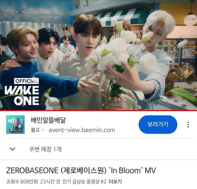
Task: Expand the 주변 매장 1개 chevron
Action: pos(12,149)
